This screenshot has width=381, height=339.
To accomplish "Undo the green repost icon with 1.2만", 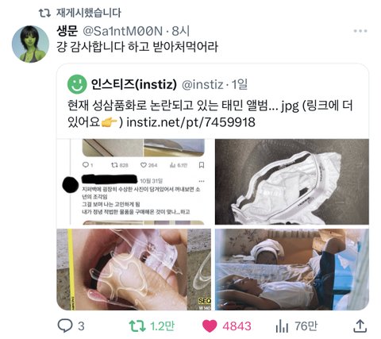I will point(137,326).
